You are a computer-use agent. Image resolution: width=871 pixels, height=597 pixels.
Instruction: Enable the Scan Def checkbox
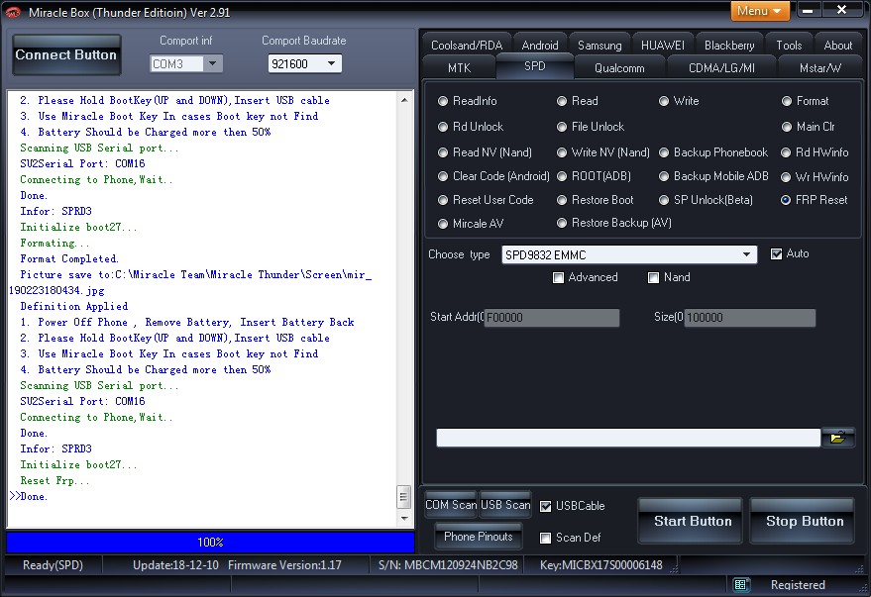pos(545,538)
